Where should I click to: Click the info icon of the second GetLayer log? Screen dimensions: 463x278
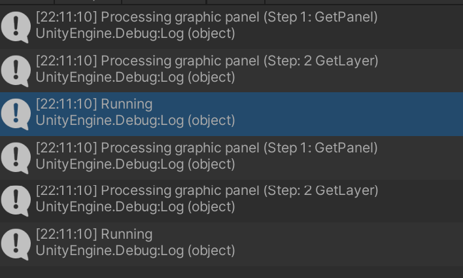(15, 199)
